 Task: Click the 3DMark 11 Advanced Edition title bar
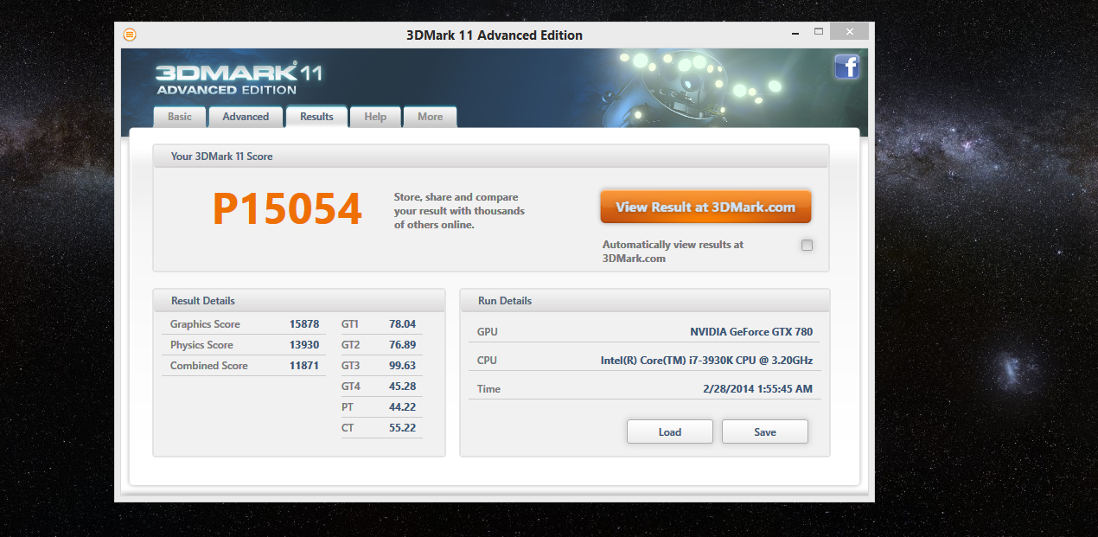tap(494, 35)
